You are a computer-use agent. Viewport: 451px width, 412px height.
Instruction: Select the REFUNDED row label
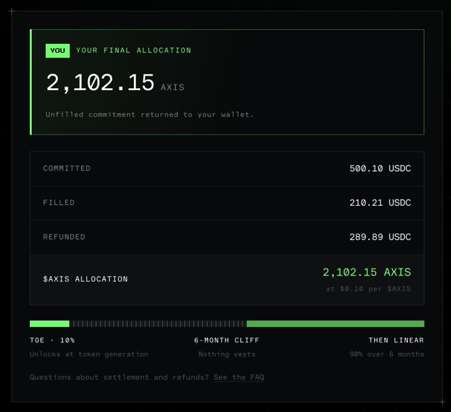coord(64,237)
